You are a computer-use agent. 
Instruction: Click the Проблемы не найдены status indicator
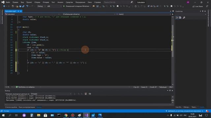[25, 87]
